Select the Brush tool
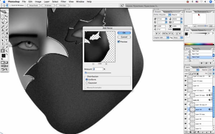This screenshot has height=134, width=215. [6, 27]
